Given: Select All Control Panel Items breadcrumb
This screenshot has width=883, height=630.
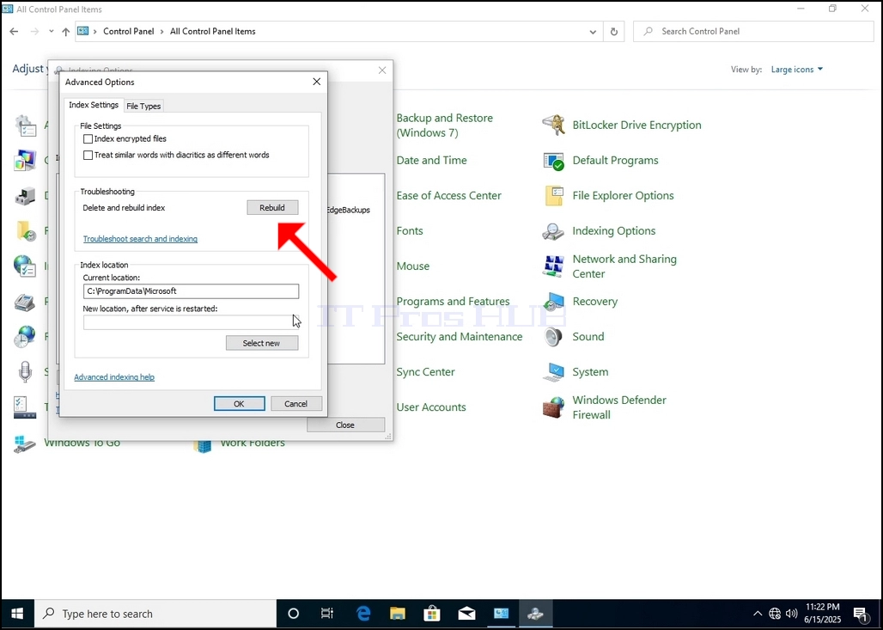Looking at the screenshot, I should 213,32.
